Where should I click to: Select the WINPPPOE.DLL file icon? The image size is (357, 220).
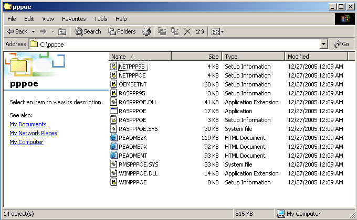113,173
